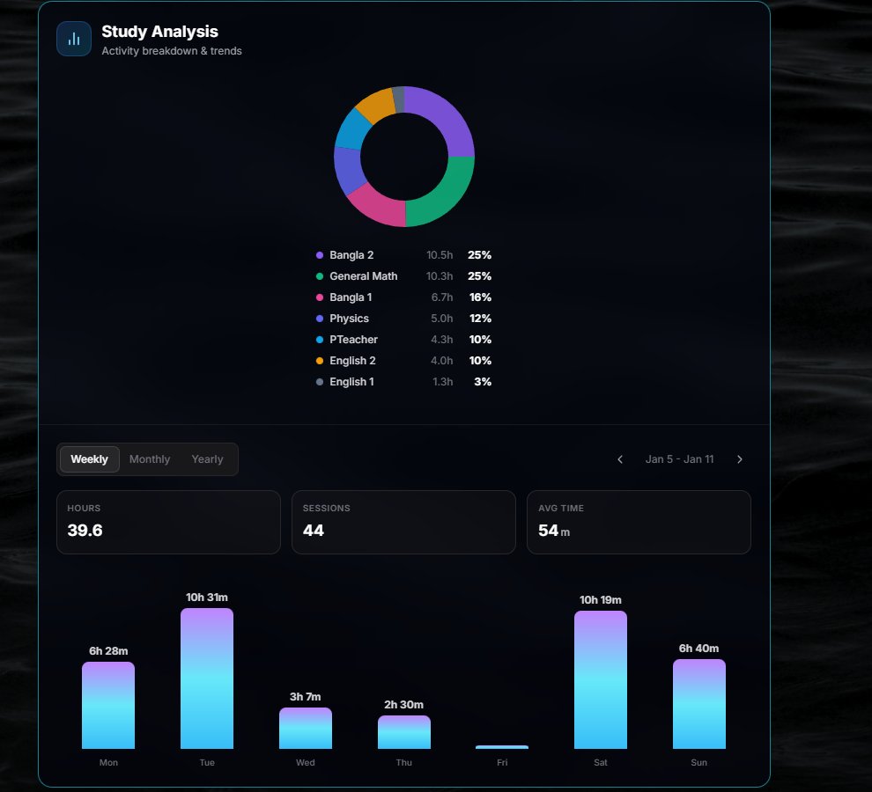This screenshot has width=872, height=792.
Task: Click the 3h 7m label above Wednesday
Action: point(306,697)
